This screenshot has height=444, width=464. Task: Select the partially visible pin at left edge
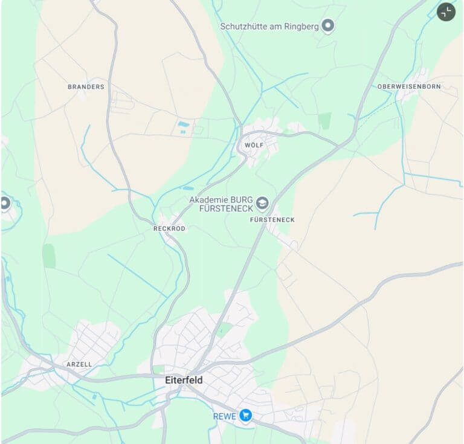[5, 204]
